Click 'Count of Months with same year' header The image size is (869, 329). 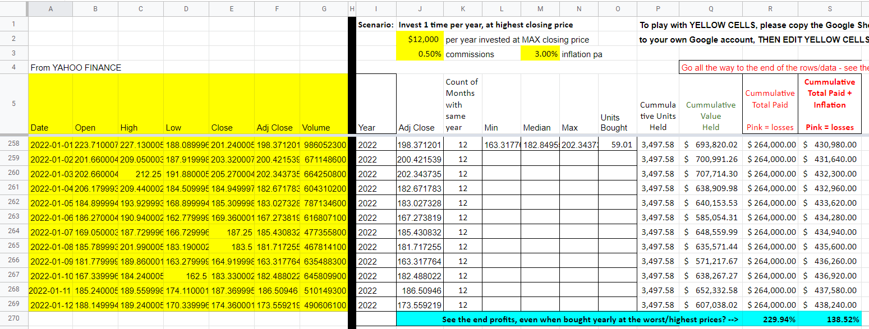coord(462,104)
